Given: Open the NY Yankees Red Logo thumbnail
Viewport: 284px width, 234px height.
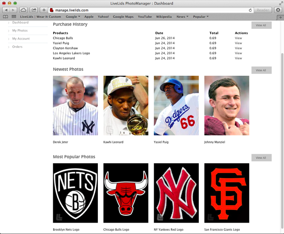Looking at the screenshot, I should pyautogui.click(x=176, y=193).
